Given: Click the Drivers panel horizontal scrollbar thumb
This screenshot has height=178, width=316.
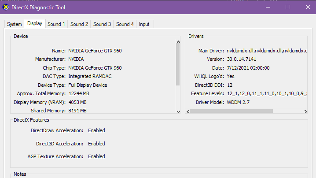Looking at the screenshot, I should click(x=231, y=111).
